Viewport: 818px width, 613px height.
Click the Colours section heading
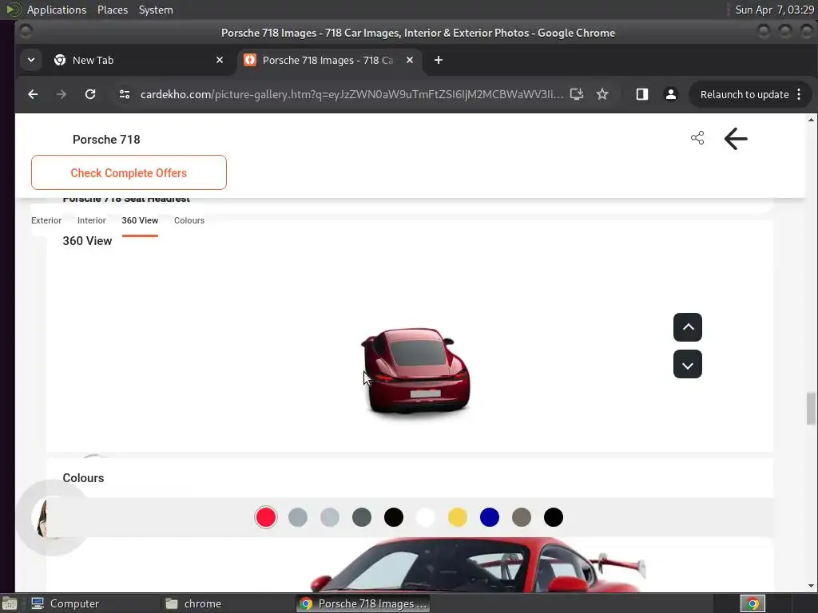pyautogui.click(x=83, y=478)
